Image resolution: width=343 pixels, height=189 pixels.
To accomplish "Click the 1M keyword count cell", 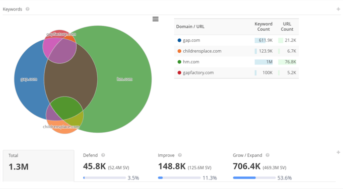I will tap(263, 62).
